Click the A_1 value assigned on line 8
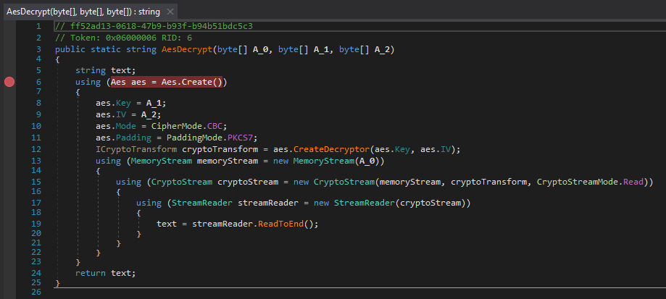Viewport: 666px width, 299px height. pyautogui.click(x=154, y=103)
